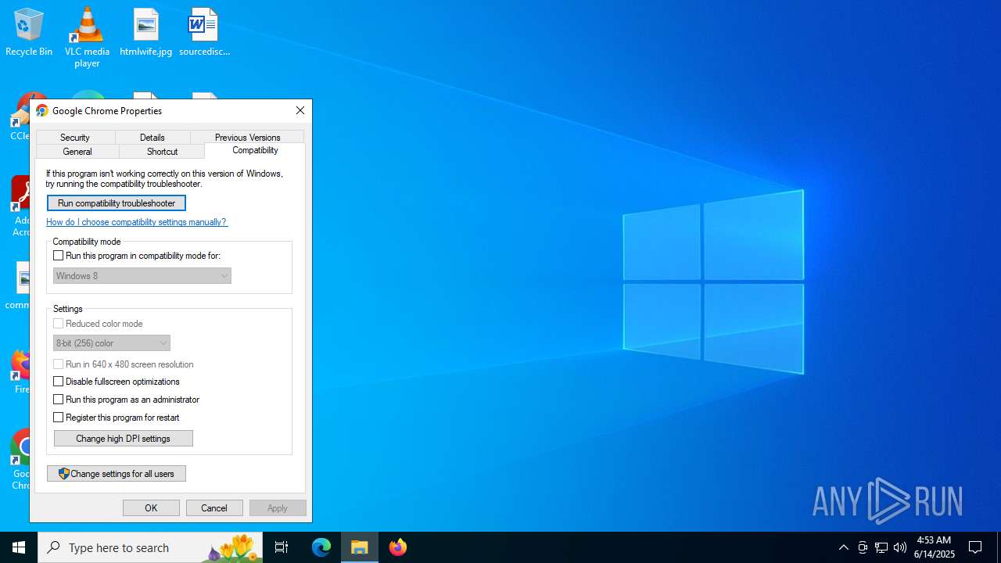Click Run compatibility troubleshooter button

tap(117, 203)
